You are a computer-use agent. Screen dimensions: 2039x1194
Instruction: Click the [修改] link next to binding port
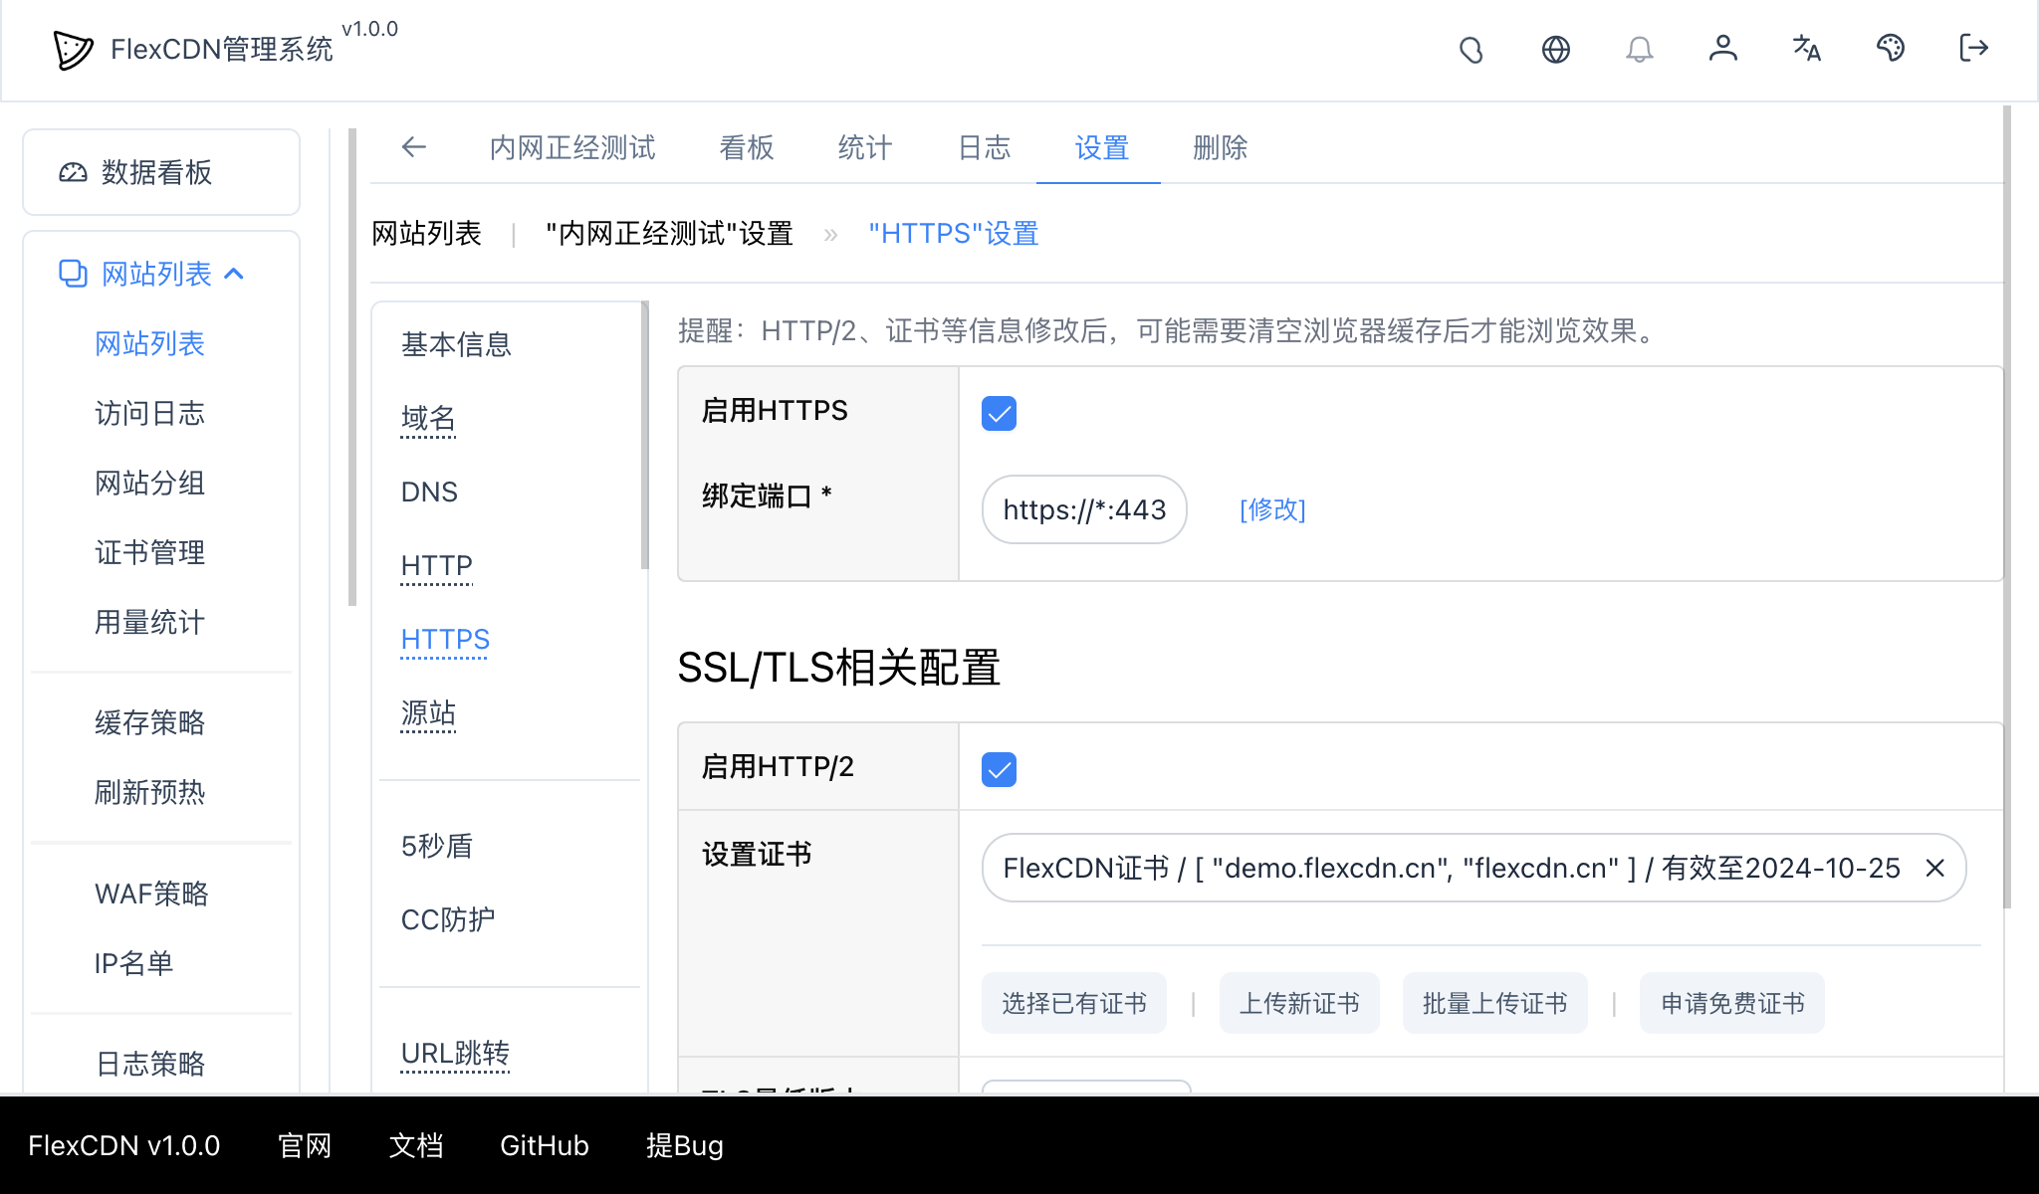(x=1271, y=509)
